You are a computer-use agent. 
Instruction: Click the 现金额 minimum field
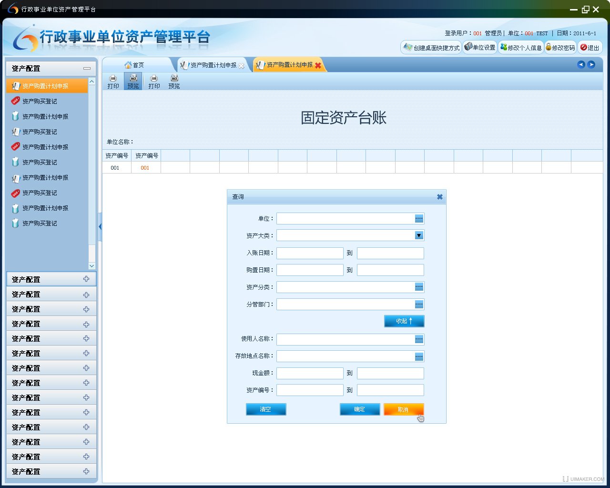[310, 373]
